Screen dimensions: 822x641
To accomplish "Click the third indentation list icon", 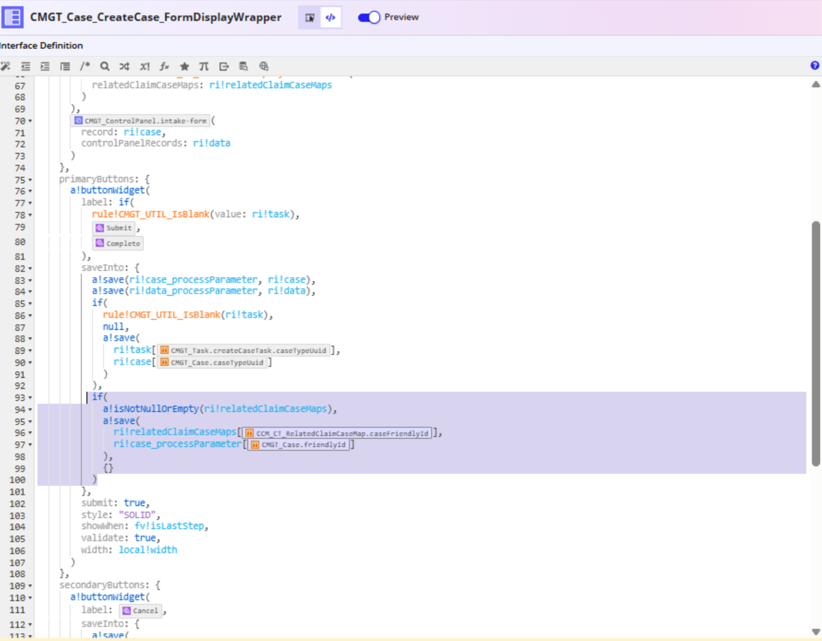I will pos(65,66).
